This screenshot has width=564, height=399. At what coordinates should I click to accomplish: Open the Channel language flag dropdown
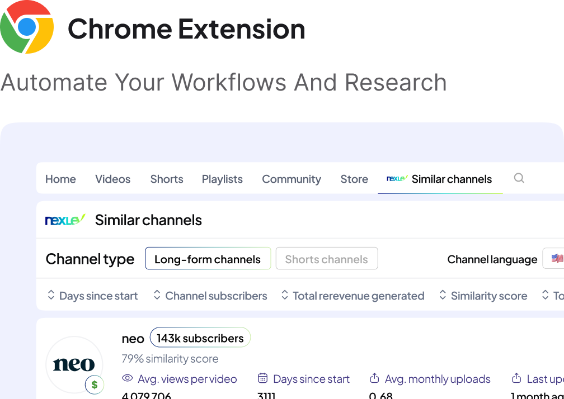pos(554,258)
